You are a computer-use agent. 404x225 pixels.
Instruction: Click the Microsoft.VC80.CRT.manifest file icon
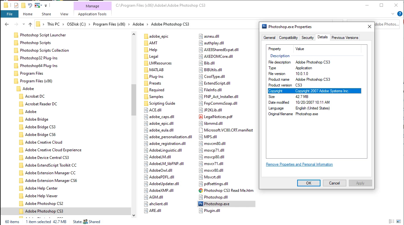pos(201,130)
